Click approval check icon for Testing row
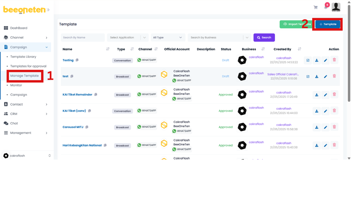 point(308,60)
